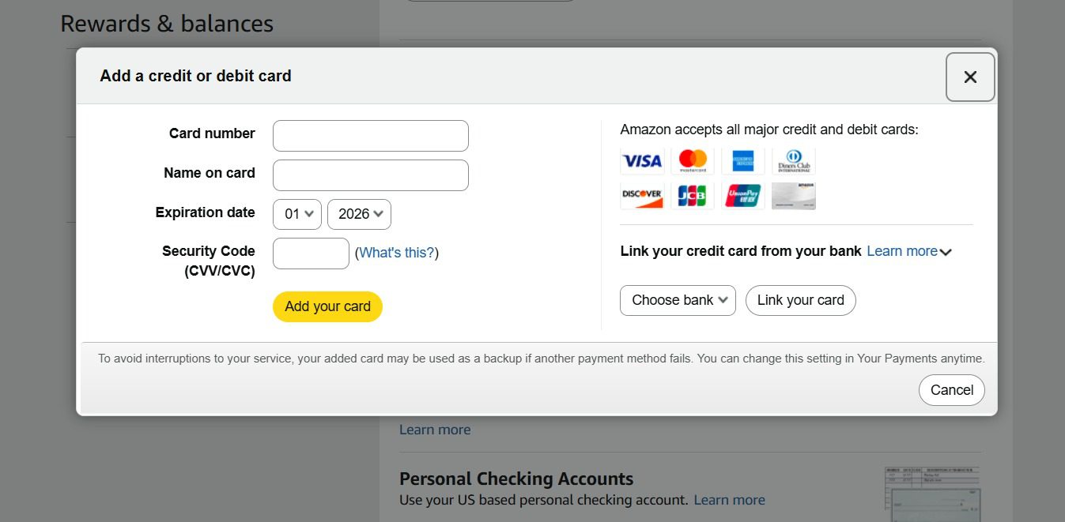The height and width of the screenshot is (522, 1065).
Task: Click the Amazon store card icon
Action: 793,195
